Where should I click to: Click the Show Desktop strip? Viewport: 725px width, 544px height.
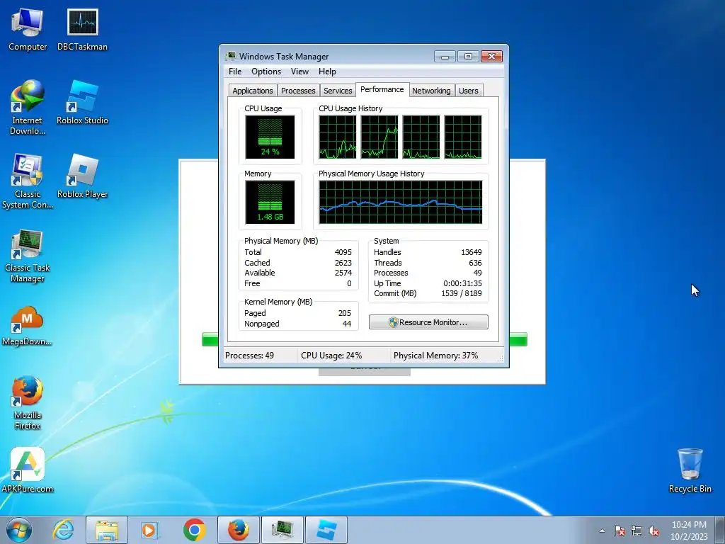point(719,530)
